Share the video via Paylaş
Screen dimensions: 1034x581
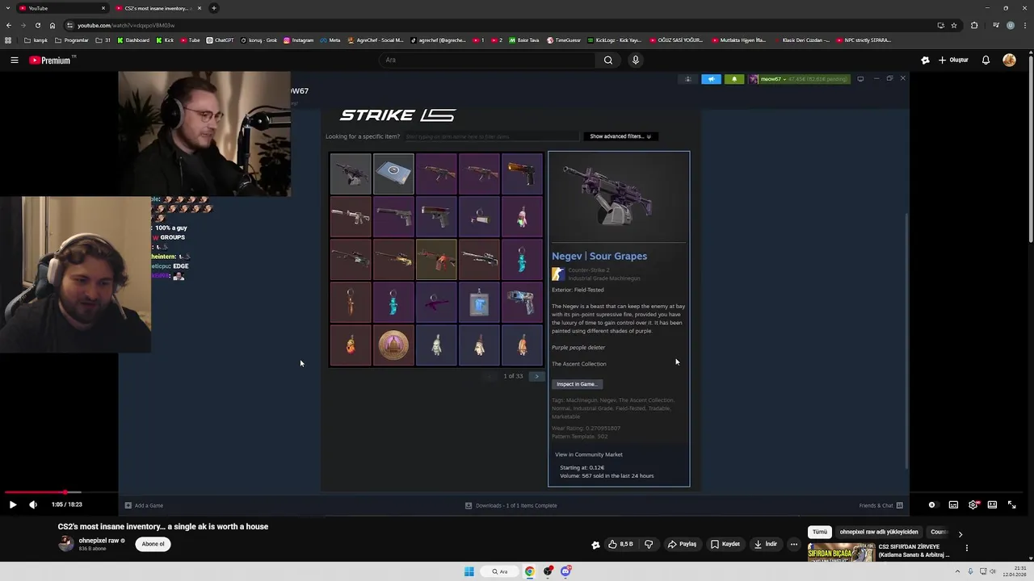click(x=682, y=544)
